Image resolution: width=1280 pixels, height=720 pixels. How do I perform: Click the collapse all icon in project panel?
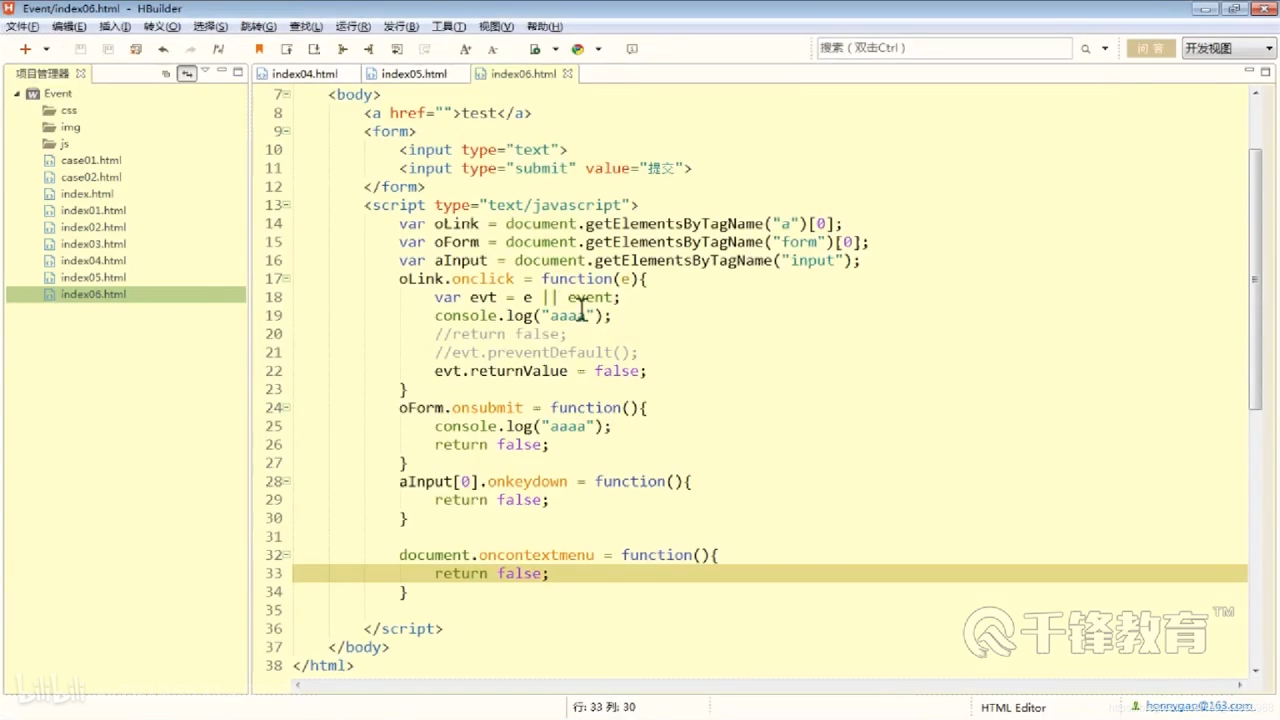[x=166, y=73]
